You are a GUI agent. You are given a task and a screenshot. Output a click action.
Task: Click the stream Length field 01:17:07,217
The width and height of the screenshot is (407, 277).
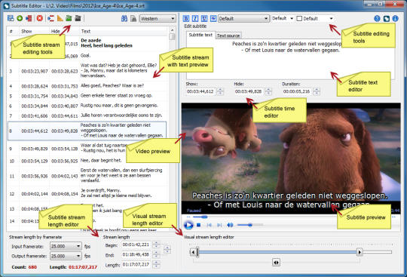(136, 264)
